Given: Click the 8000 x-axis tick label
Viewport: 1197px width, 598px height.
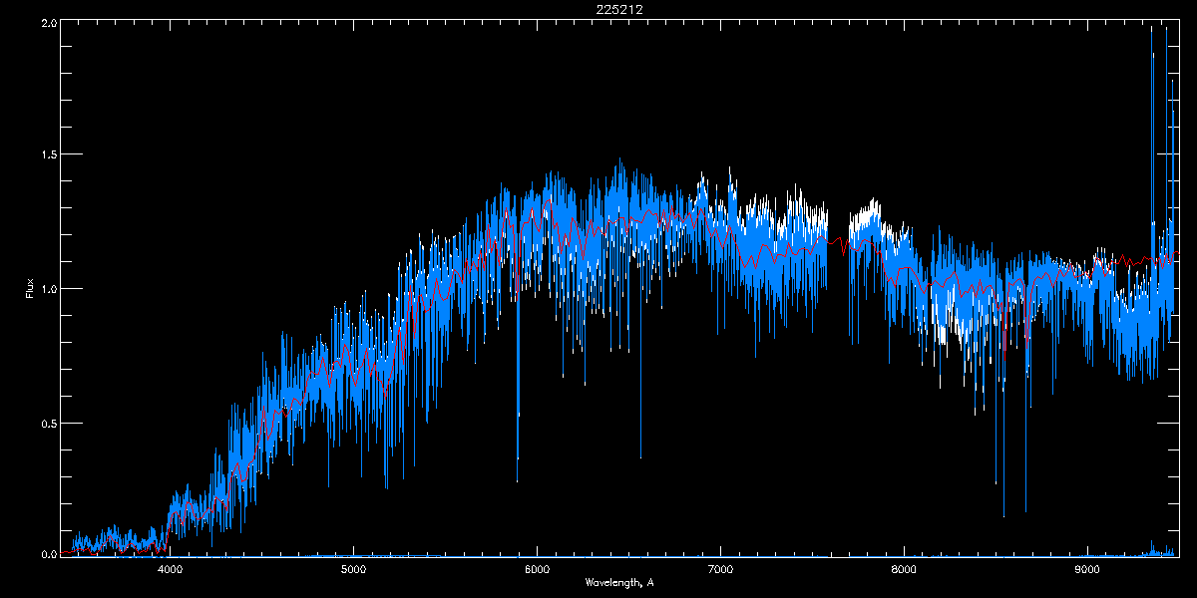Looking at the screenshot, I should point(904,570).
